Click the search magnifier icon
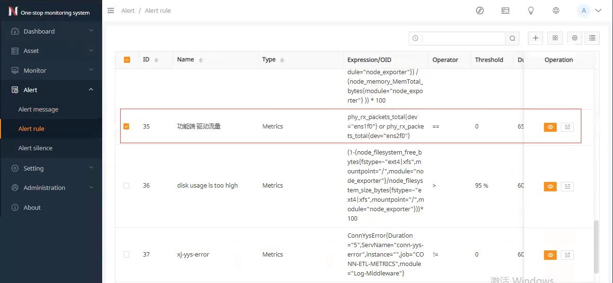The image size is (613, 283). click(x=512, y=38)
